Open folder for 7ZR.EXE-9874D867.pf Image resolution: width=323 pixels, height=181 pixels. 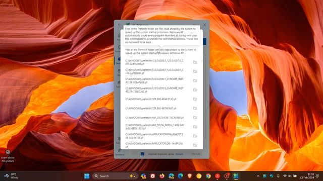195,109
